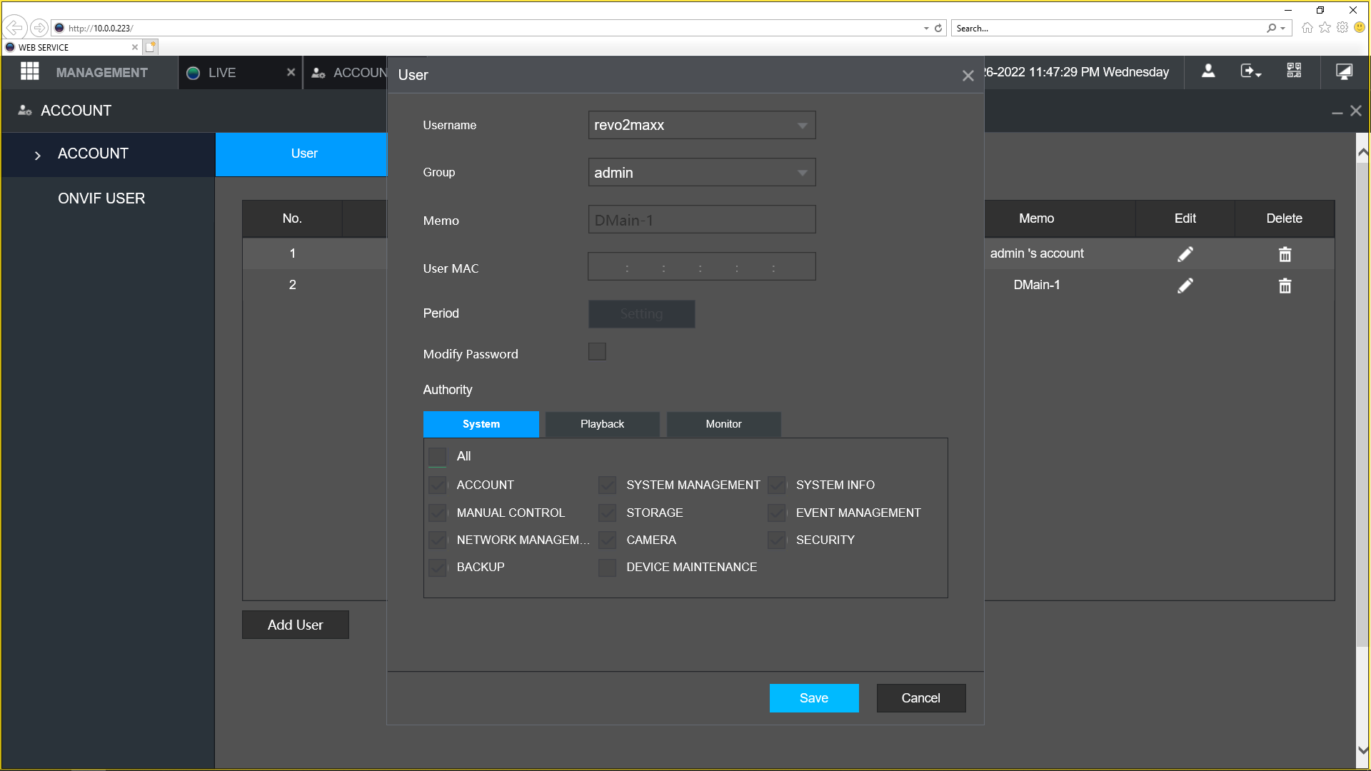Toggle the SYSTEM INFO checkbox
The height and width of the screenshot is (771, 1371).
coord(777,485)
